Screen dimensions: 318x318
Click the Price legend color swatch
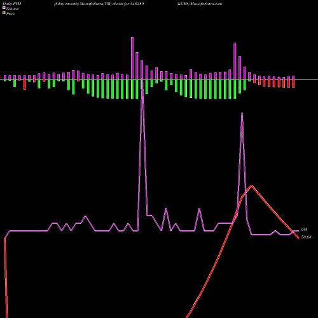4,13
